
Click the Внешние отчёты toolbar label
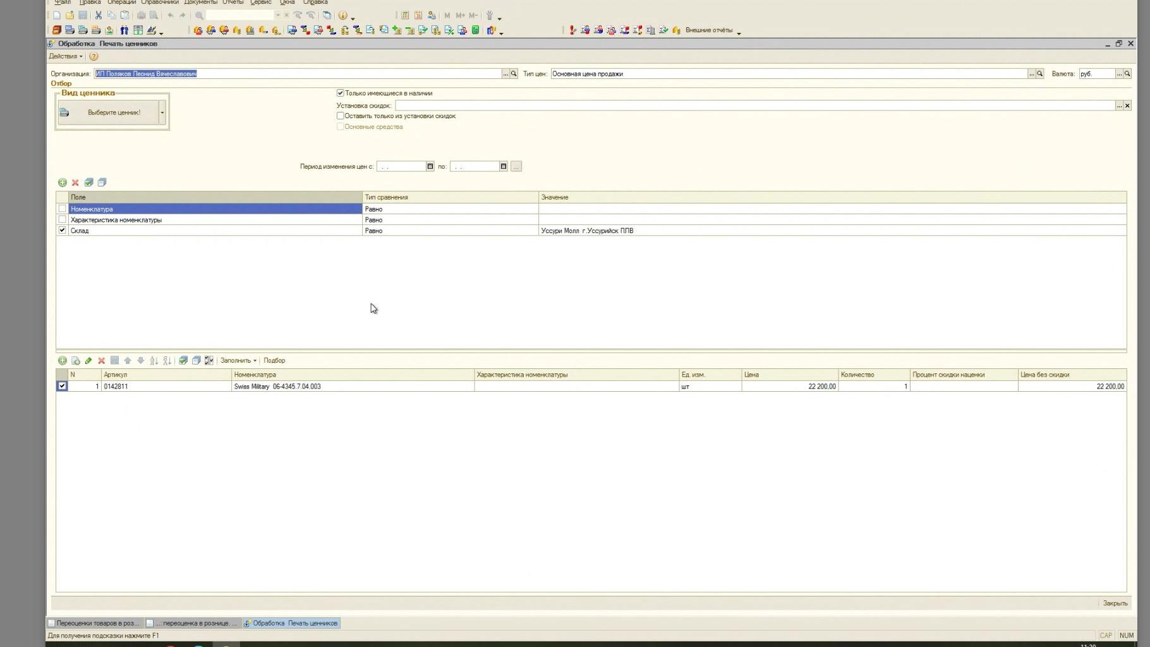click(709, 30)
